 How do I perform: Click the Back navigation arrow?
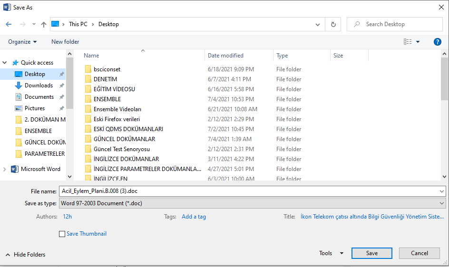pyautogui.click(x=9, y=24)
